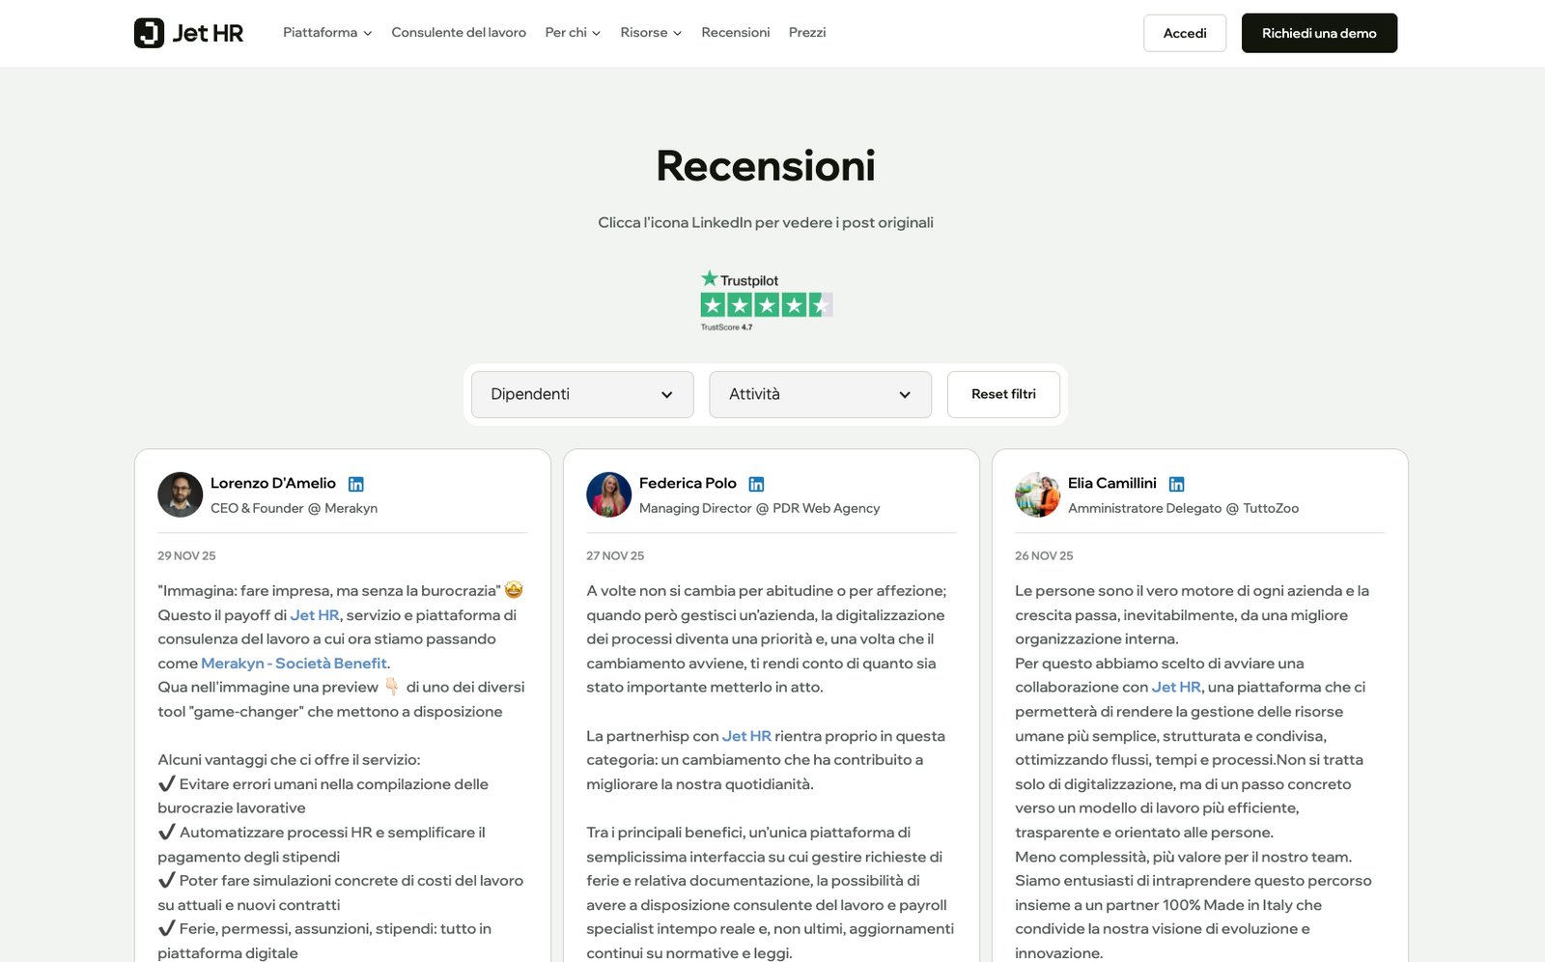Click Elia Camillini's avatar picture
Image resolution: width=1545 pixels, height=962 pixels.
[x=1037, y=495]
